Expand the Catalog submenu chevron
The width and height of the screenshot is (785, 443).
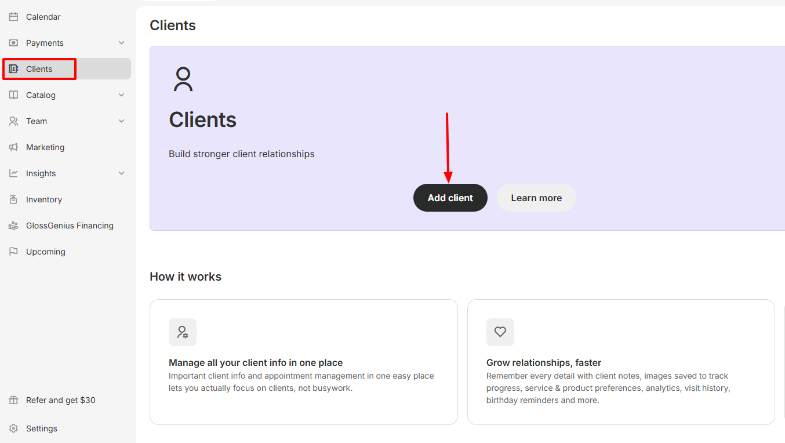(121, 95)
